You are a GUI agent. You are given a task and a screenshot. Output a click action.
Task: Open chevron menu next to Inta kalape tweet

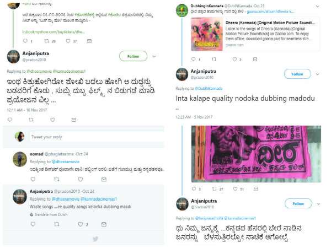tap(318, 74)
